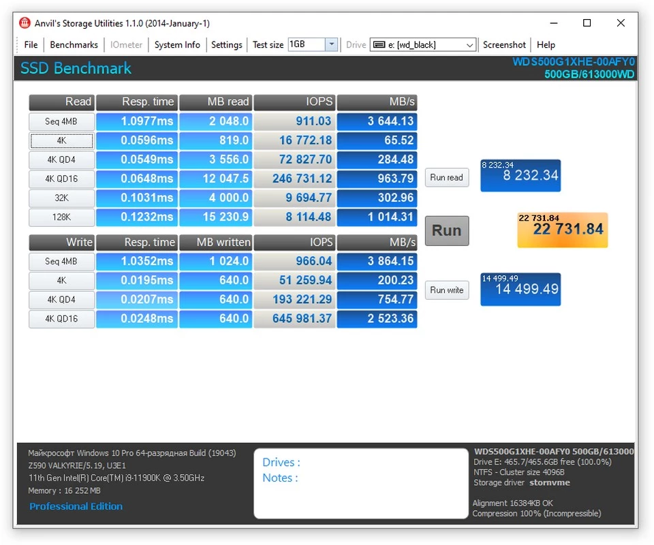Click response time 1.0977ms cell
The height and width of the screenshot is (545, 654).
(137, 121)
